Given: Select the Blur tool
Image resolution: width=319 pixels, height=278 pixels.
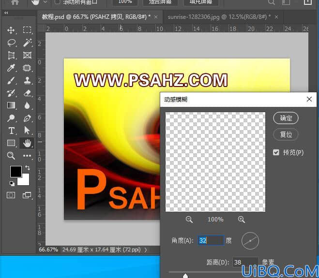Looking at the screenshot, I should pos(27,105).
